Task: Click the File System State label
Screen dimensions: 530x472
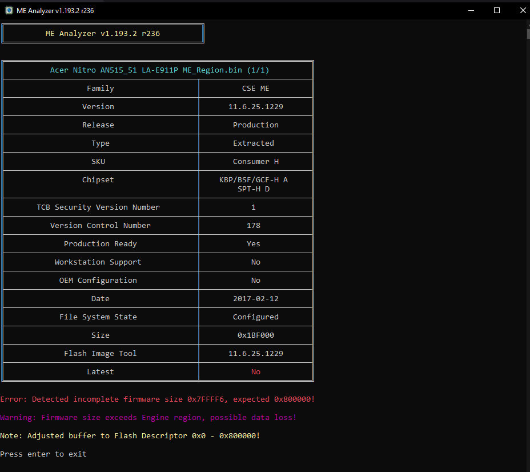Action: pyautogui.click(x=98, y=317)
